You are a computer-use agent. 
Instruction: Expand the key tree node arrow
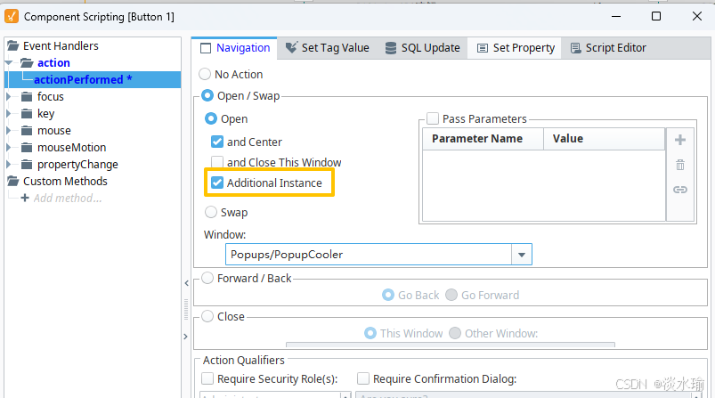click(8, 113)
